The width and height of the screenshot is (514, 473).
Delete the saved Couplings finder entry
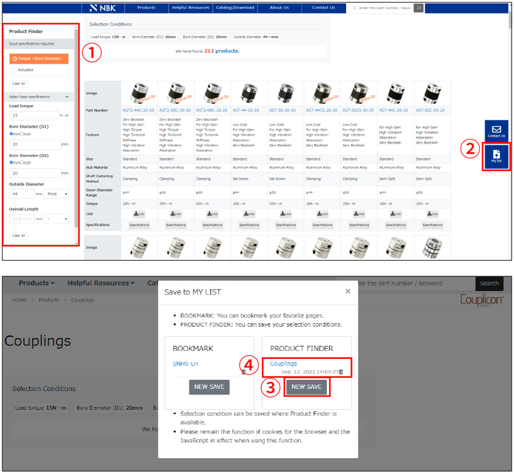[341, 372]
